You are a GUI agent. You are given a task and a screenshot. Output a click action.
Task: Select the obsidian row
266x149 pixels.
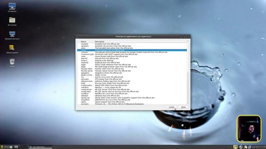(132, 96)
